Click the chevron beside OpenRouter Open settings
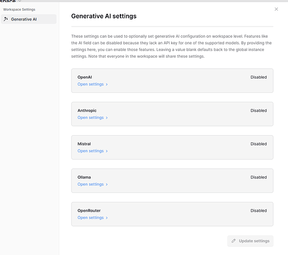 107,218
